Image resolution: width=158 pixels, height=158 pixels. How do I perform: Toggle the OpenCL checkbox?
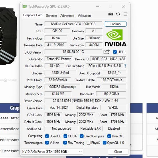pyautogui.click(x=47, y=136)
